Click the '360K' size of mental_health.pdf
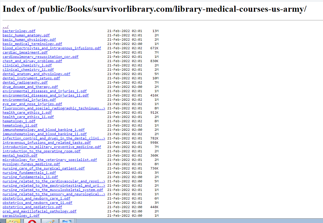Viewport: 323px width, 223px height. click(x=154, y=156)
